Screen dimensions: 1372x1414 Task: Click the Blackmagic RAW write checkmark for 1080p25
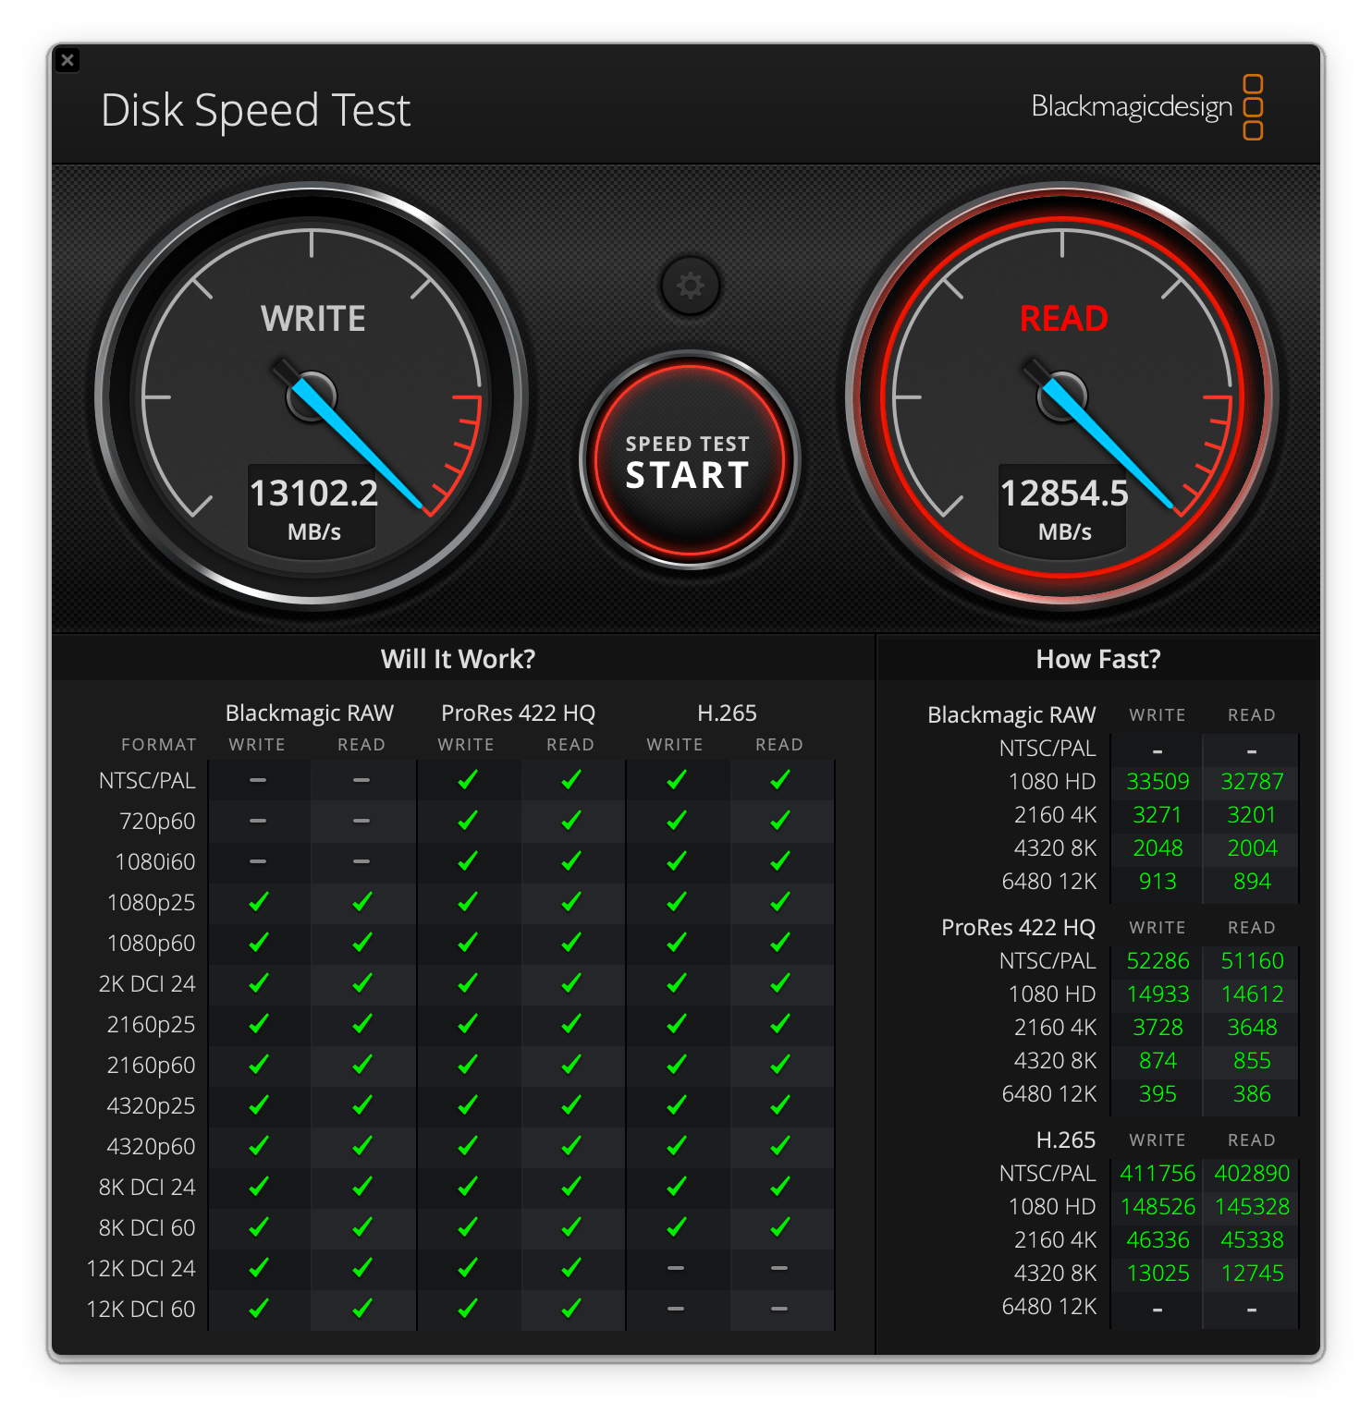tap(258, 902)
